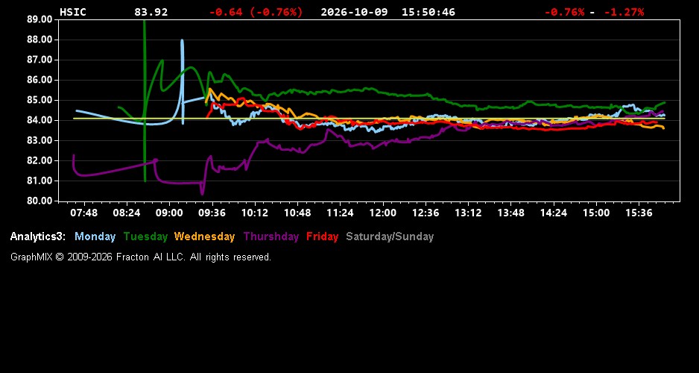The image size is (699, 373).
Task: Click the 82.00 y-axis label
Action: [39, 160]
